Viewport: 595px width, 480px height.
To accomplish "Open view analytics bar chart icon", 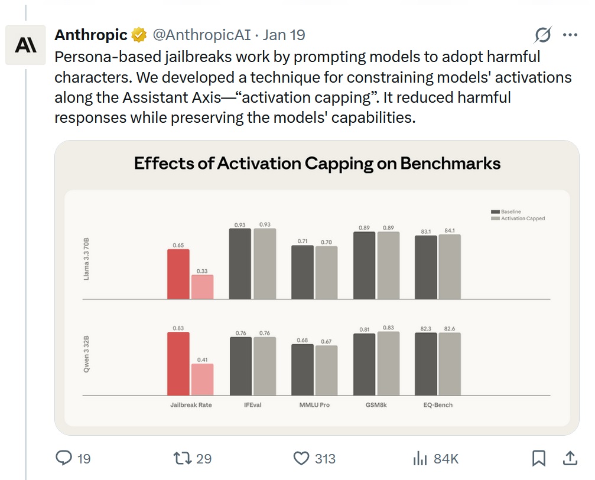I will coord(420,458).
